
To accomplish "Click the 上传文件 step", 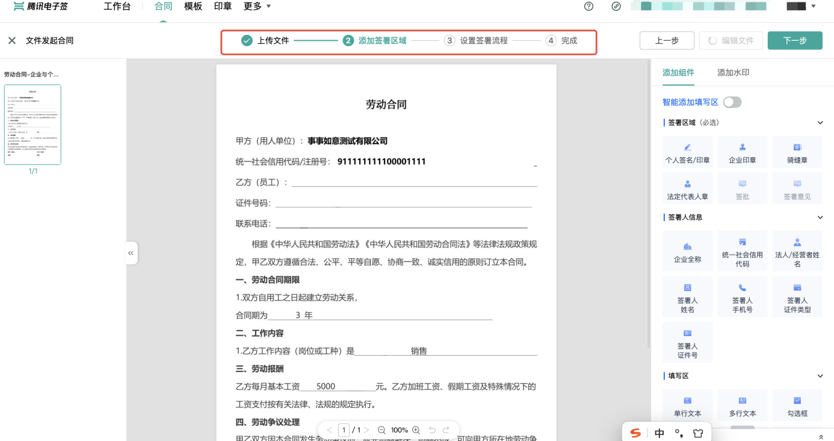I will pos(265,41).
